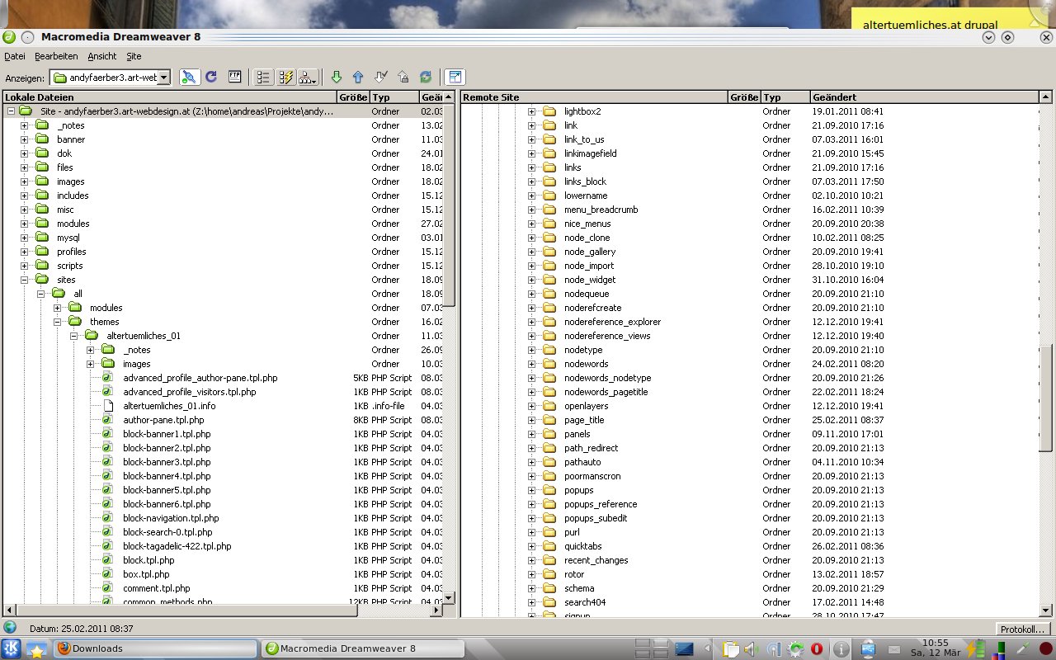Screen dimensions: 1056x660
Task: Select the author-pane.tpl.php file
Action: 163,420
